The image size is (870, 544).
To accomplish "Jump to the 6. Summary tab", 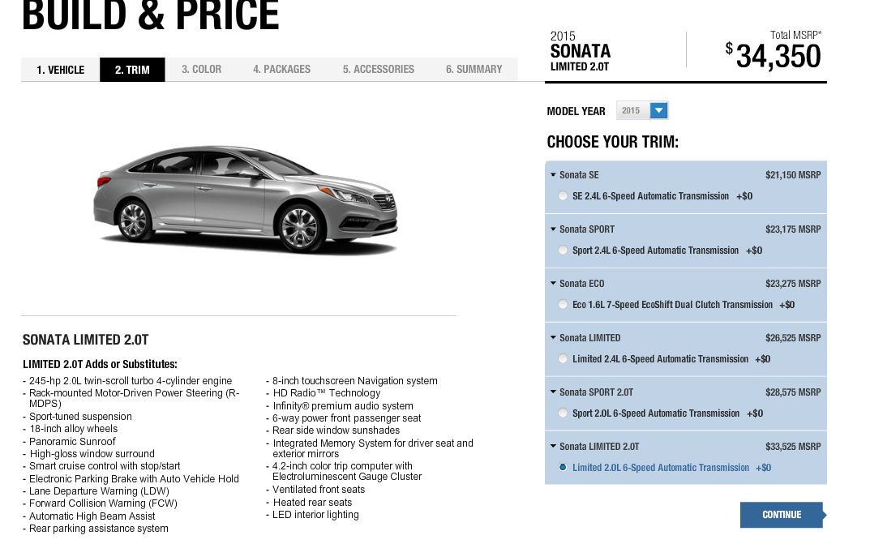I will [474, 70].
